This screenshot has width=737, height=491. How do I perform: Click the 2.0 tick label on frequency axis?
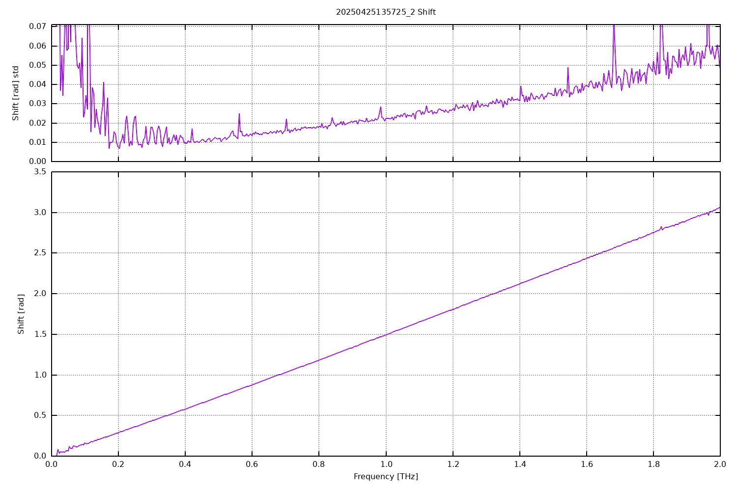(x=720, y=464)
